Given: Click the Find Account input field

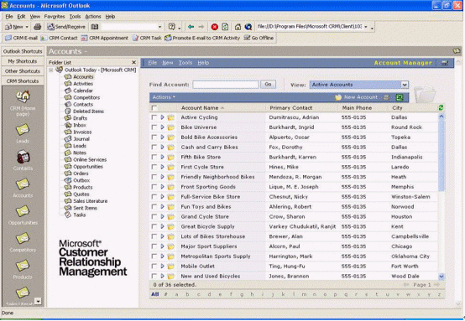Looking at the screenshot, I should [226, 85].
